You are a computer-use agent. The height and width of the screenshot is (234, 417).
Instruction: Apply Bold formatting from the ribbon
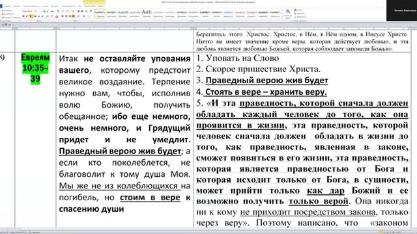23,16
